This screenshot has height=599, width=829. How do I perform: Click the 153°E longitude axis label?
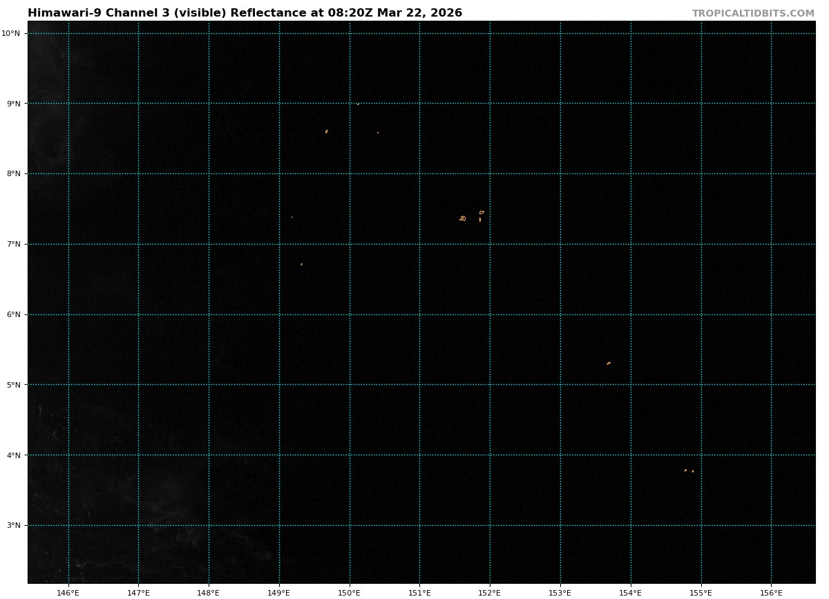tap(560, 592)
